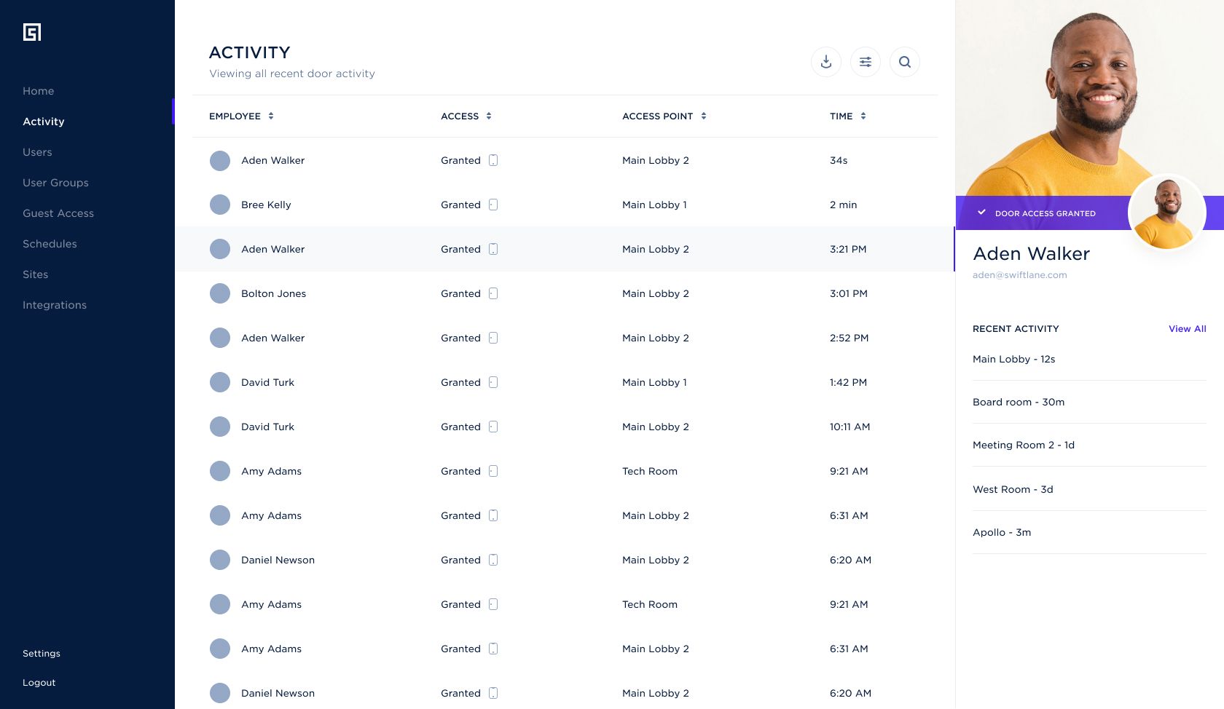Click the Logout link

click(x=39, y=683)
